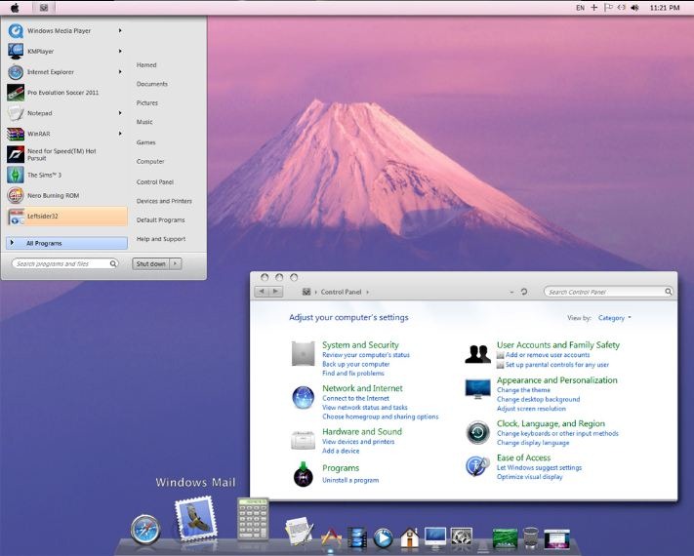Open the address bar history dropdown arrow
Screen dimensions: 694x556
(511, 292)
